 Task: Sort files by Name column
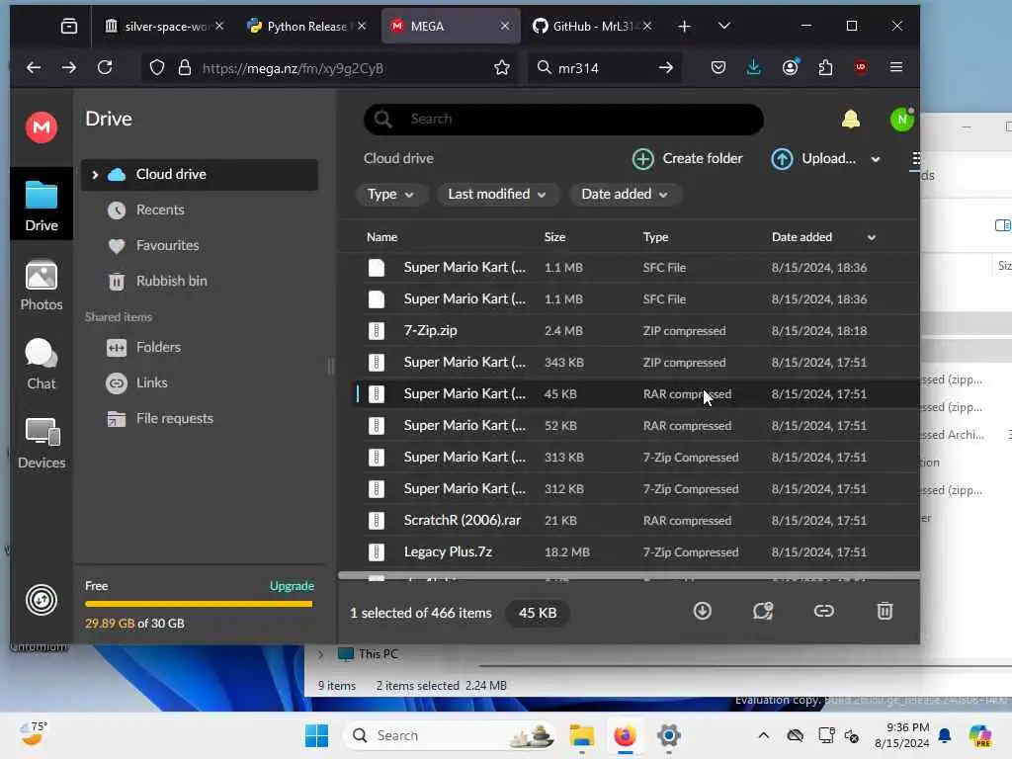coord(382,237)
